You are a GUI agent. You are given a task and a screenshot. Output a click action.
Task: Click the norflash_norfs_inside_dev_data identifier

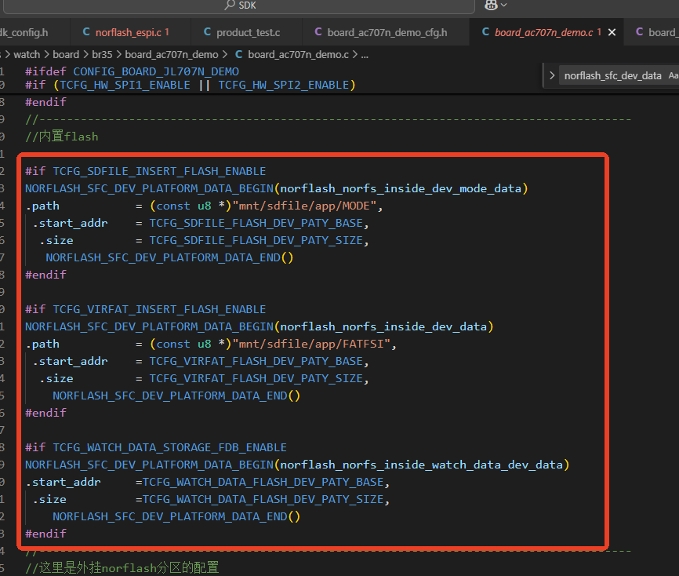click(x=383, y=326)
